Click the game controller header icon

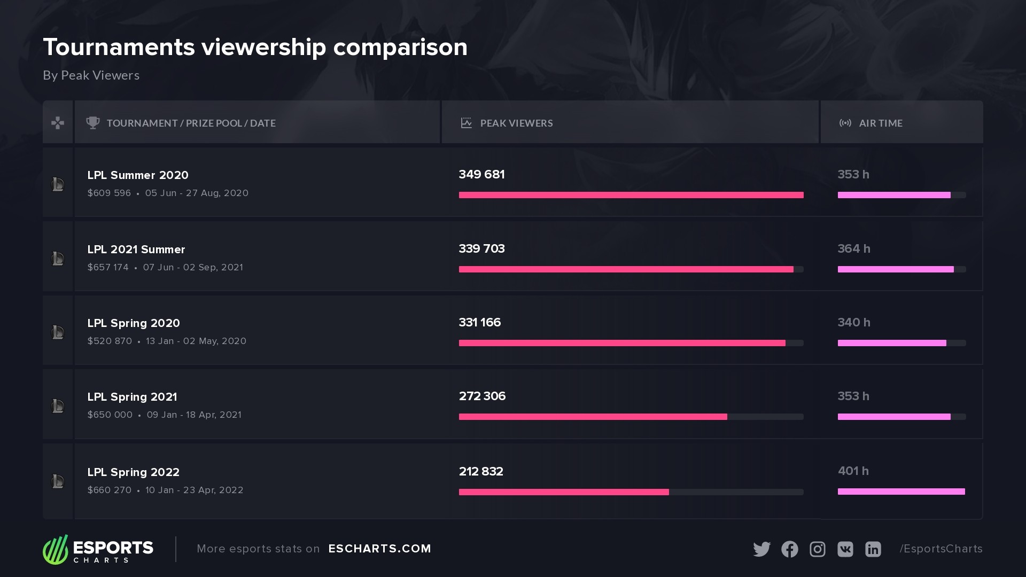pos(58,123)
